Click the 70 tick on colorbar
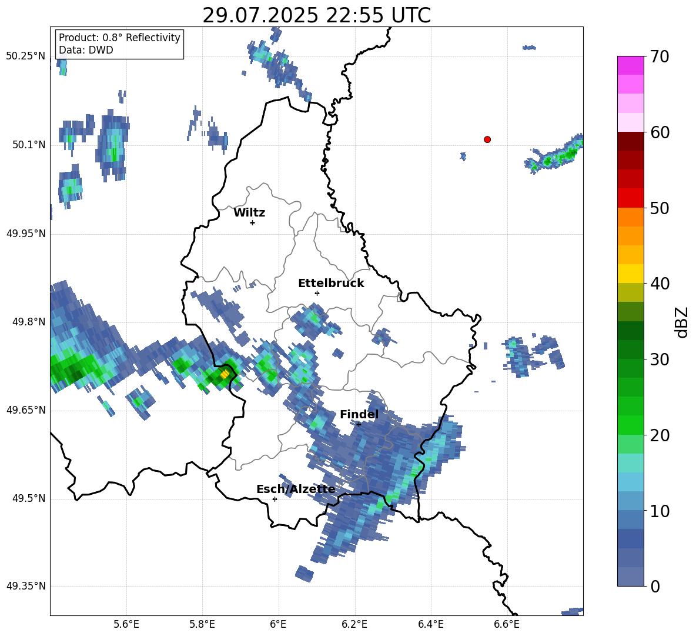 (660, 56)
